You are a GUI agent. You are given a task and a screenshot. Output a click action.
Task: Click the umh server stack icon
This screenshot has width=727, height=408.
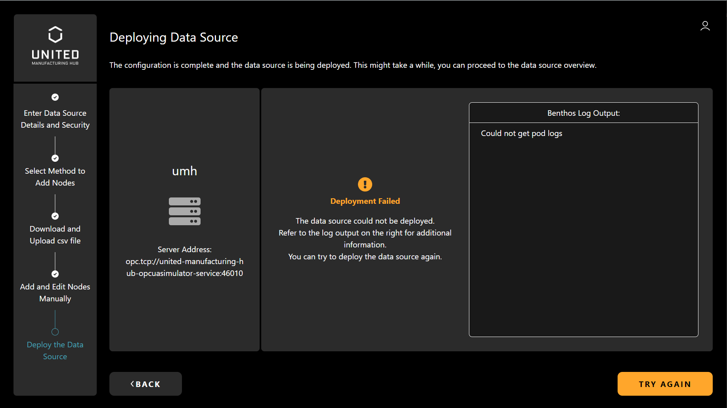(x=184, y=211)
